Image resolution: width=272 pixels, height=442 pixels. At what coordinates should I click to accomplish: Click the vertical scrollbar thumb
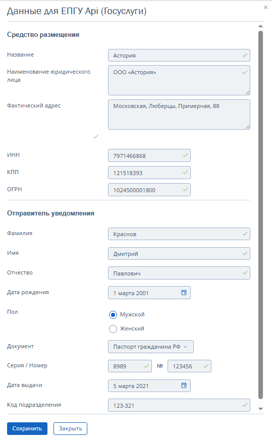coord(261,215)
